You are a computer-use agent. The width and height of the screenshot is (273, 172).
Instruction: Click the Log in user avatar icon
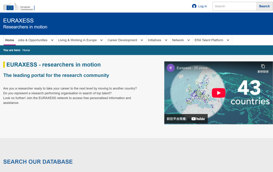(194, 6)
